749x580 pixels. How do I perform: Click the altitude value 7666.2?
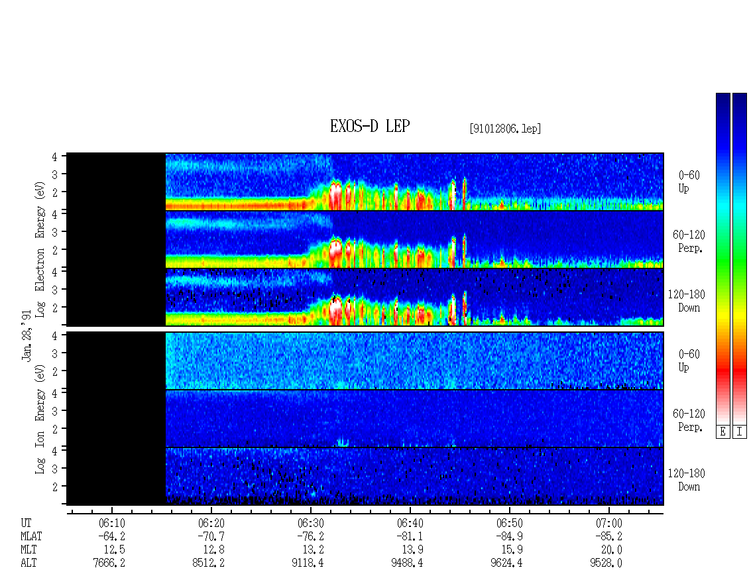click(x=109, y=563)
